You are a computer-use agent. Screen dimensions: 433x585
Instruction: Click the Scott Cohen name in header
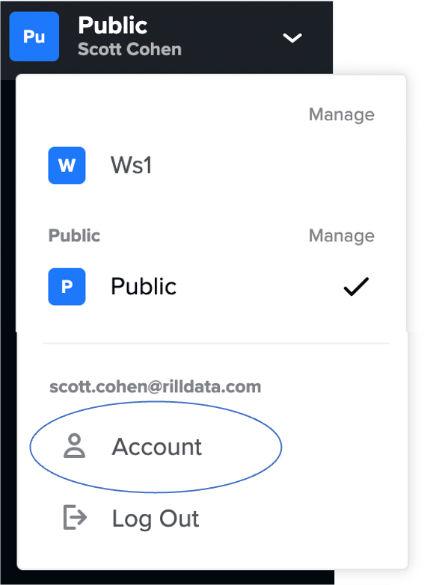[129, 49]
